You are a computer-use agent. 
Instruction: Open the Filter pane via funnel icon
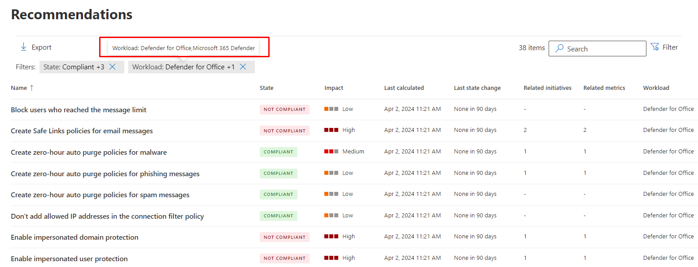[x=655, y=47]
